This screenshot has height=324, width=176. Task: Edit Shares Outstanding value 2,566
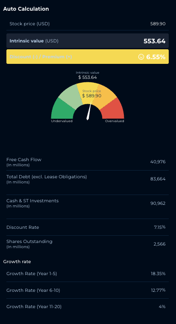(x=159, y=244)
